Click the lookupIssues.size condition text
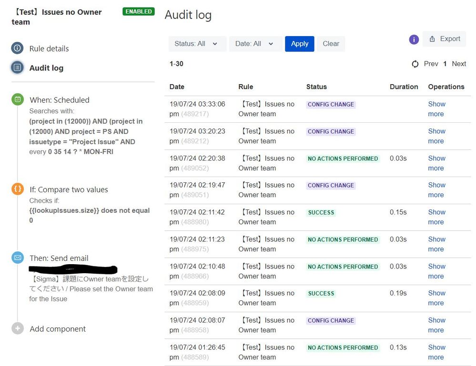476x366 pixels. 89,215
